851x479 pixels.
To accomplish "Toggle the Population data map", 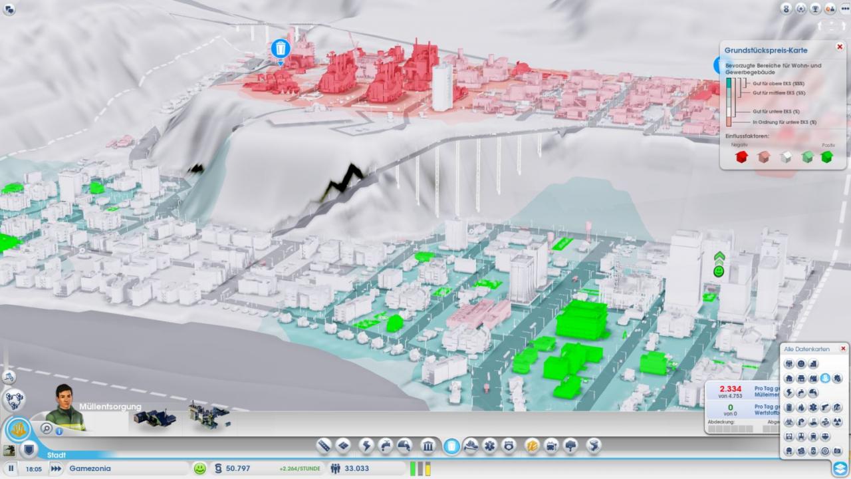I will point(789,363).
